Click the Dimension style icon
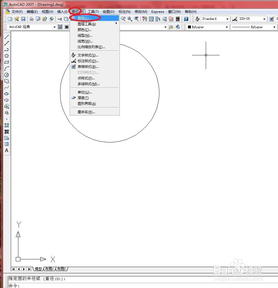The width and height of the screenshot is (278, 288). pyautogui.click(x=235, y=19)
